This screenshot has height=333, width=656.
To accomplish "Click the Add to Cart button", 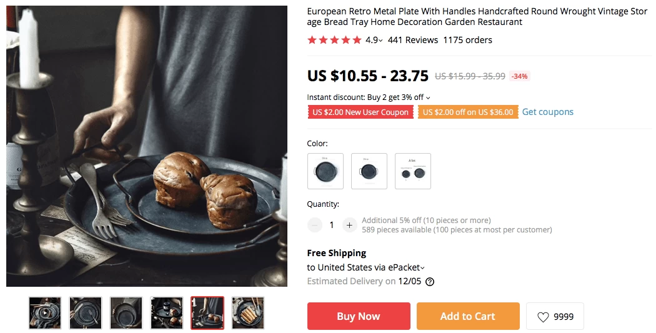I will tap(468, 316).
